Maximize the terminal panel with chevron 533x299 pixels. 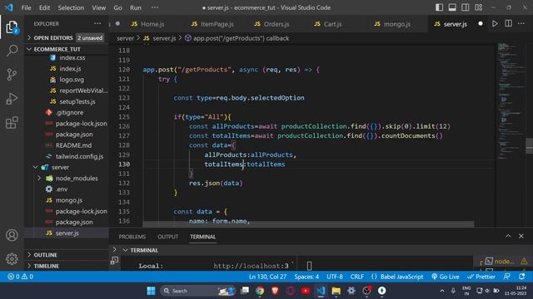[508, 236]
